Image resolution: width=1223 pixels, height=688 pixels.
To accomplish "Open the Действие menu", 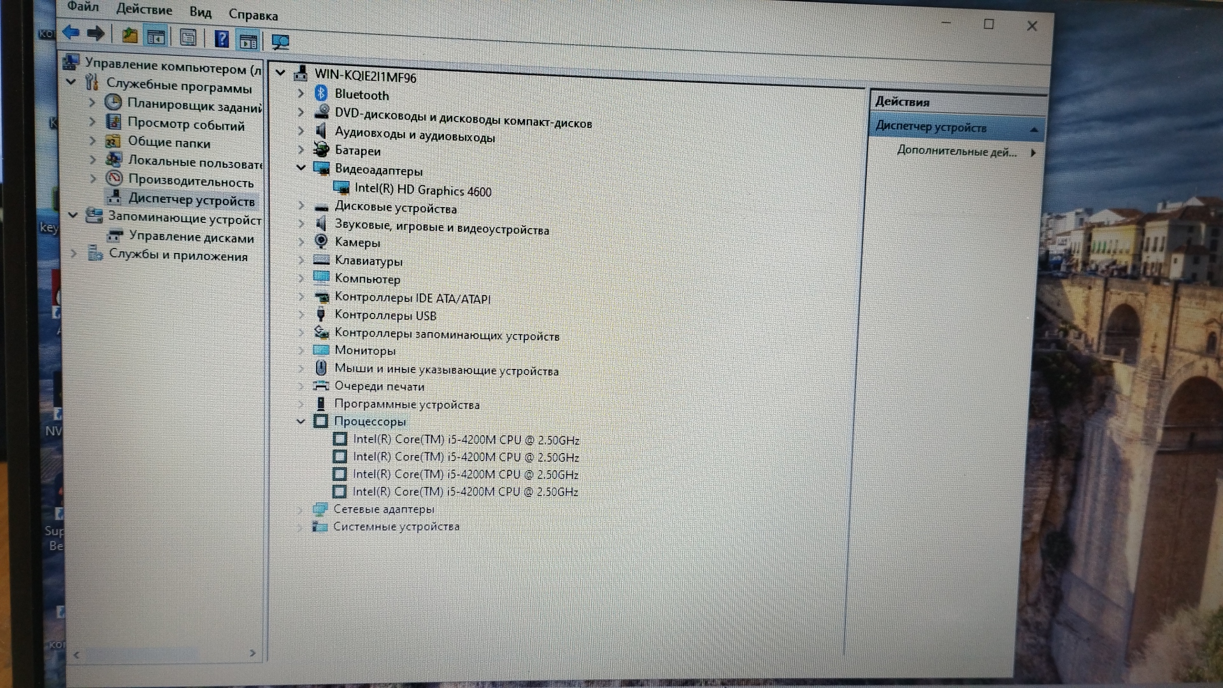I will (144, 10).
